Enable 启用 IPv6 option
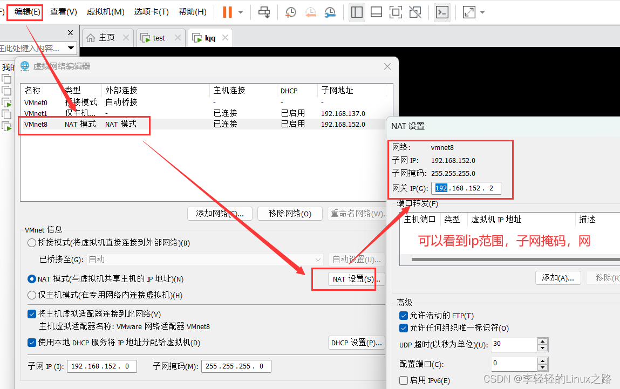The height and width of the screenshot is (389, 620). (403, 380)
